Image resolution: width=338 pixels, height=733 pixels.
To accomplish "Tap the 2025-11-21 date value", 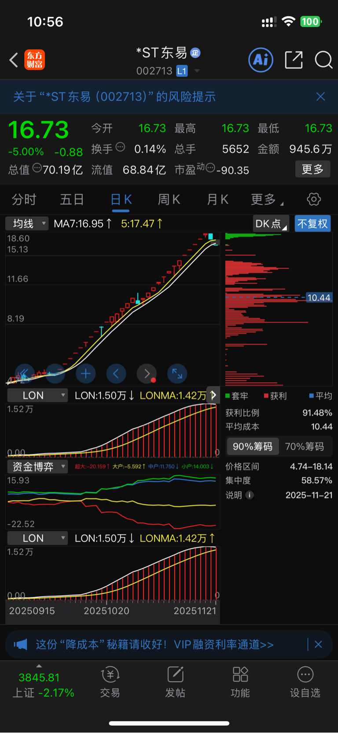I will [x=309, y=495].
